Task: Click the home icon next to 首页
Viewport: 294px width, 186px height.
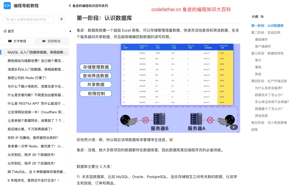Action: (5, 31)
